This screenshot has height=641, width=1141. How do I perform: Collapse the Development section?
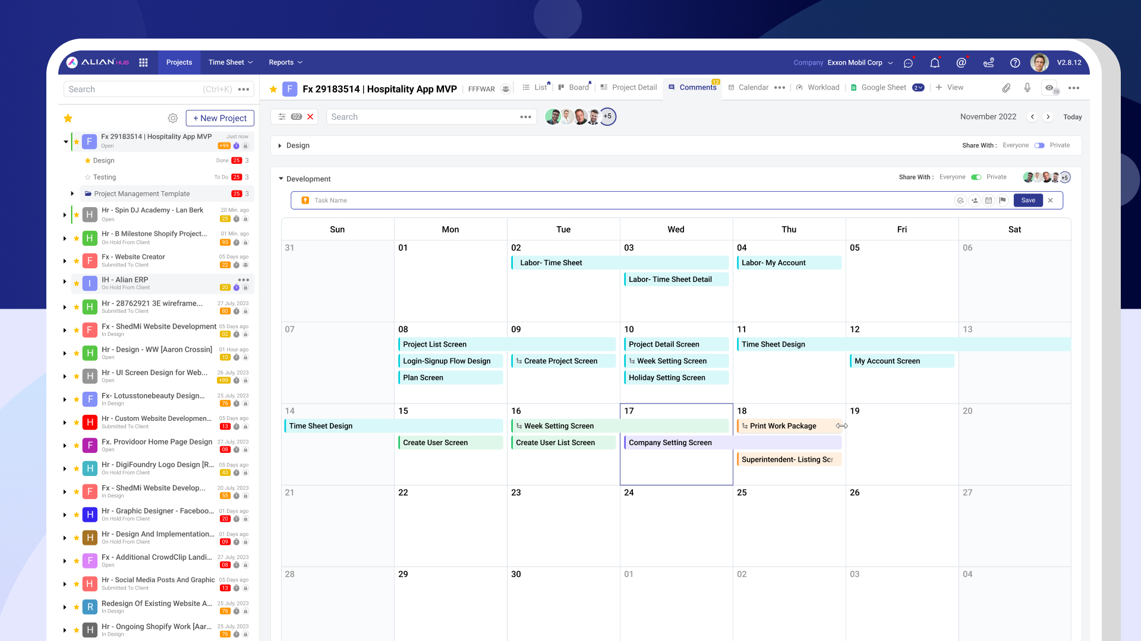pos(281,179)
